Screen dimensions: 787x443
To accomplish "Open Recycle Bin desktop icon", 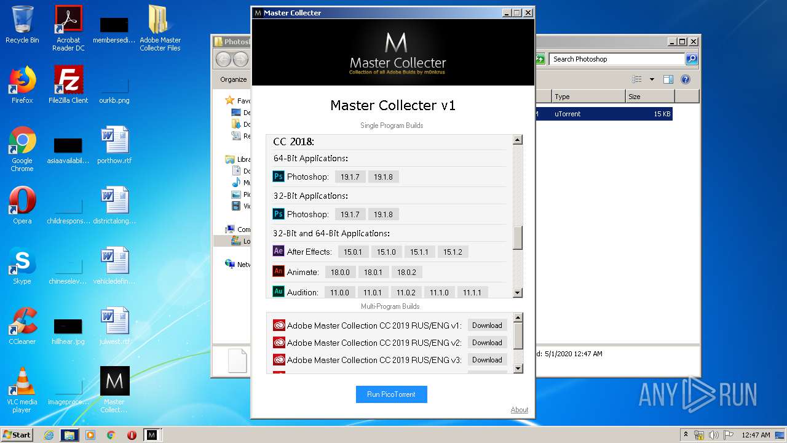I will [x=22, y=25].
